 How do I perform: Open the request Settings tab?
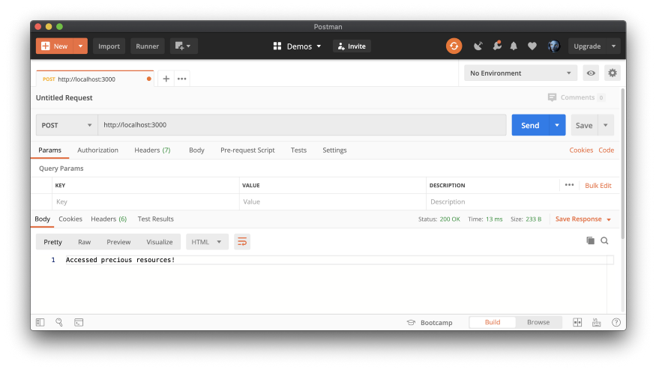tap(334, 150)
